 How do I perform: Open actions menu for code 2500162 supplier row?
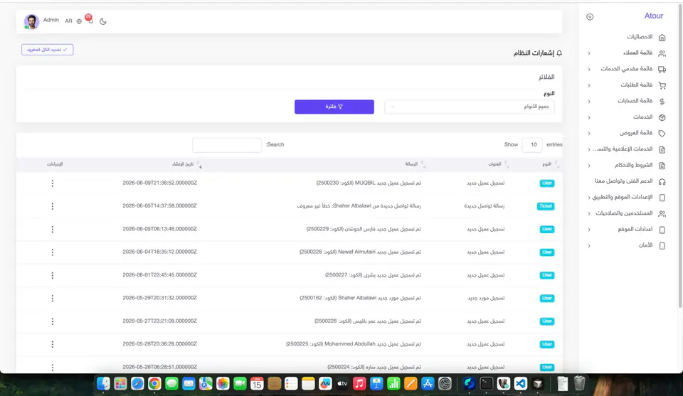[52, 298]
